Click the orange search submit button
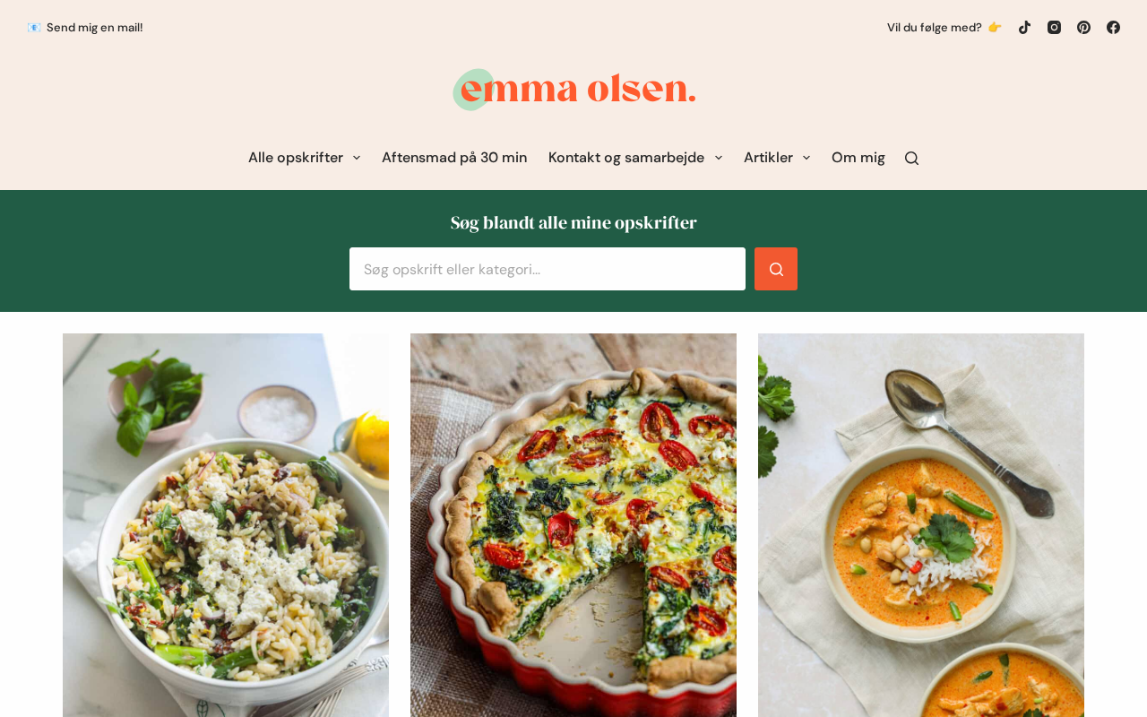Screen dimensions: 1147x717 point(776,269)
